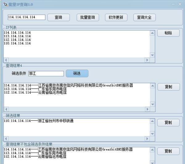Select 江苏省南京市 result row in 查询结果4 list

pos(68,85)
